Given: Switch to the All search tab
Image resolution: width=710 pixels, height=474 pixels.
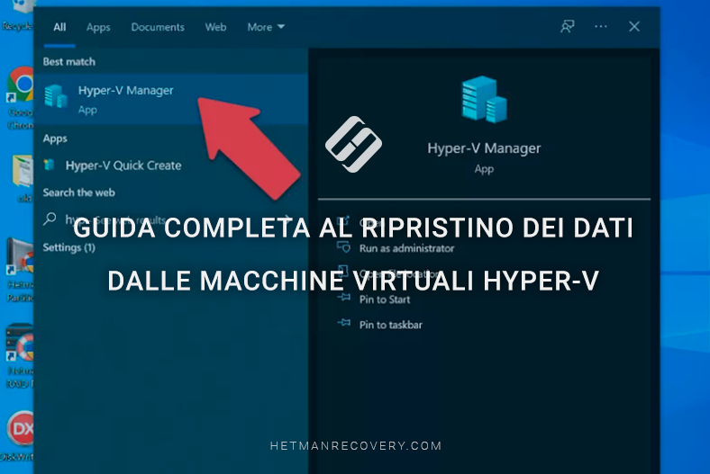Looking at the screenshot, I should click(x=59, y=27).
